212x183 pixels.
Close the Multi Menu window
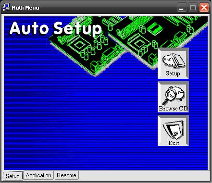pyautogui.click(x=204, y=8)
